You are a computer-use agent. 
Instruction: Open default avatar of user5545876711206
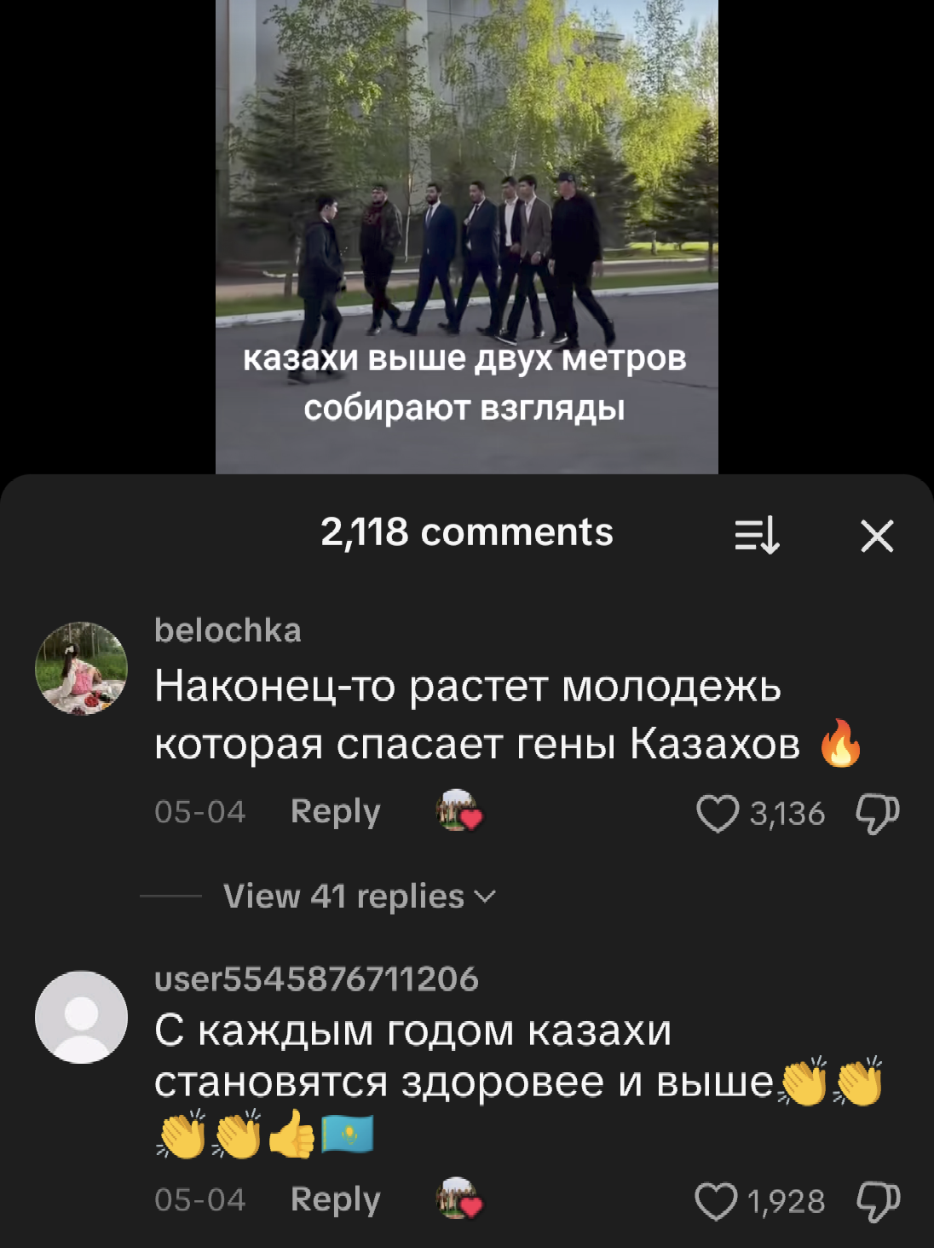coord(81,1017)
